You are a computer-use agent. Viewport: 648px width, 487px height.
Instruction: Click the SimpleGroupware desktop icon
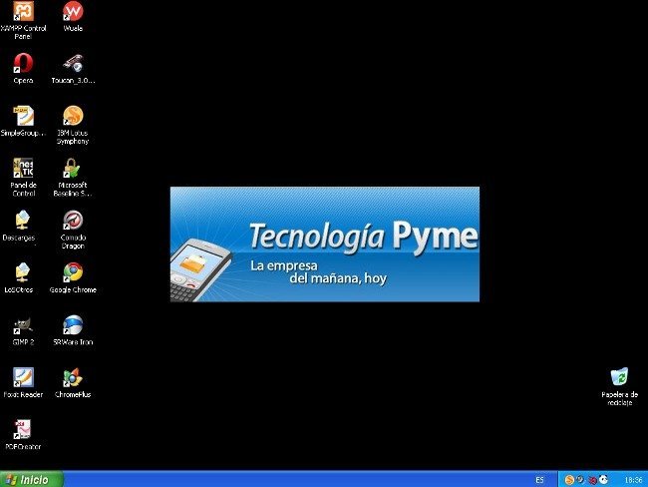coord(22,116)
